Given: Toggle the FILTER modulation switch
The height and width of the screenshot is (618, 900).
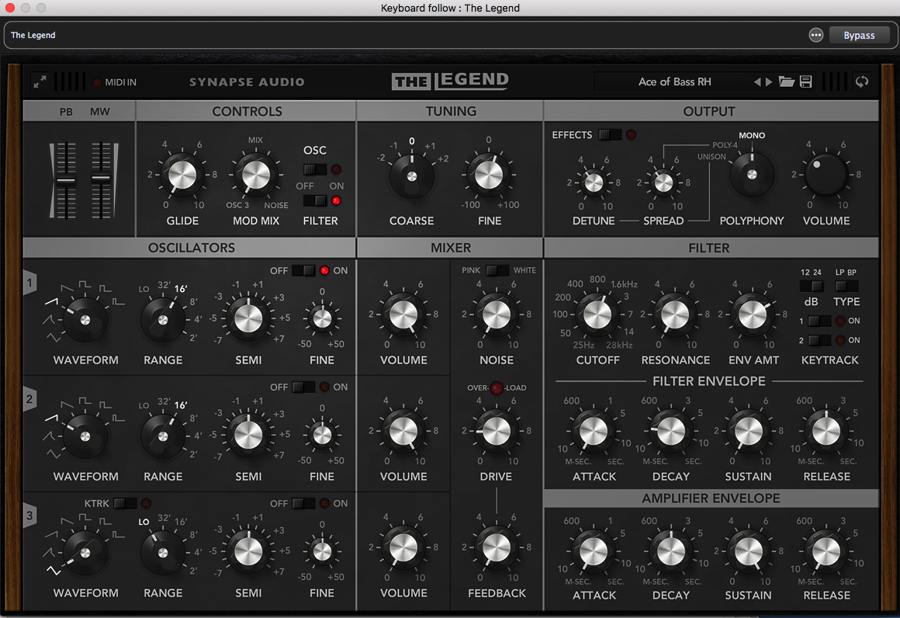Looking at the screenshot, I should click(314, 200).
